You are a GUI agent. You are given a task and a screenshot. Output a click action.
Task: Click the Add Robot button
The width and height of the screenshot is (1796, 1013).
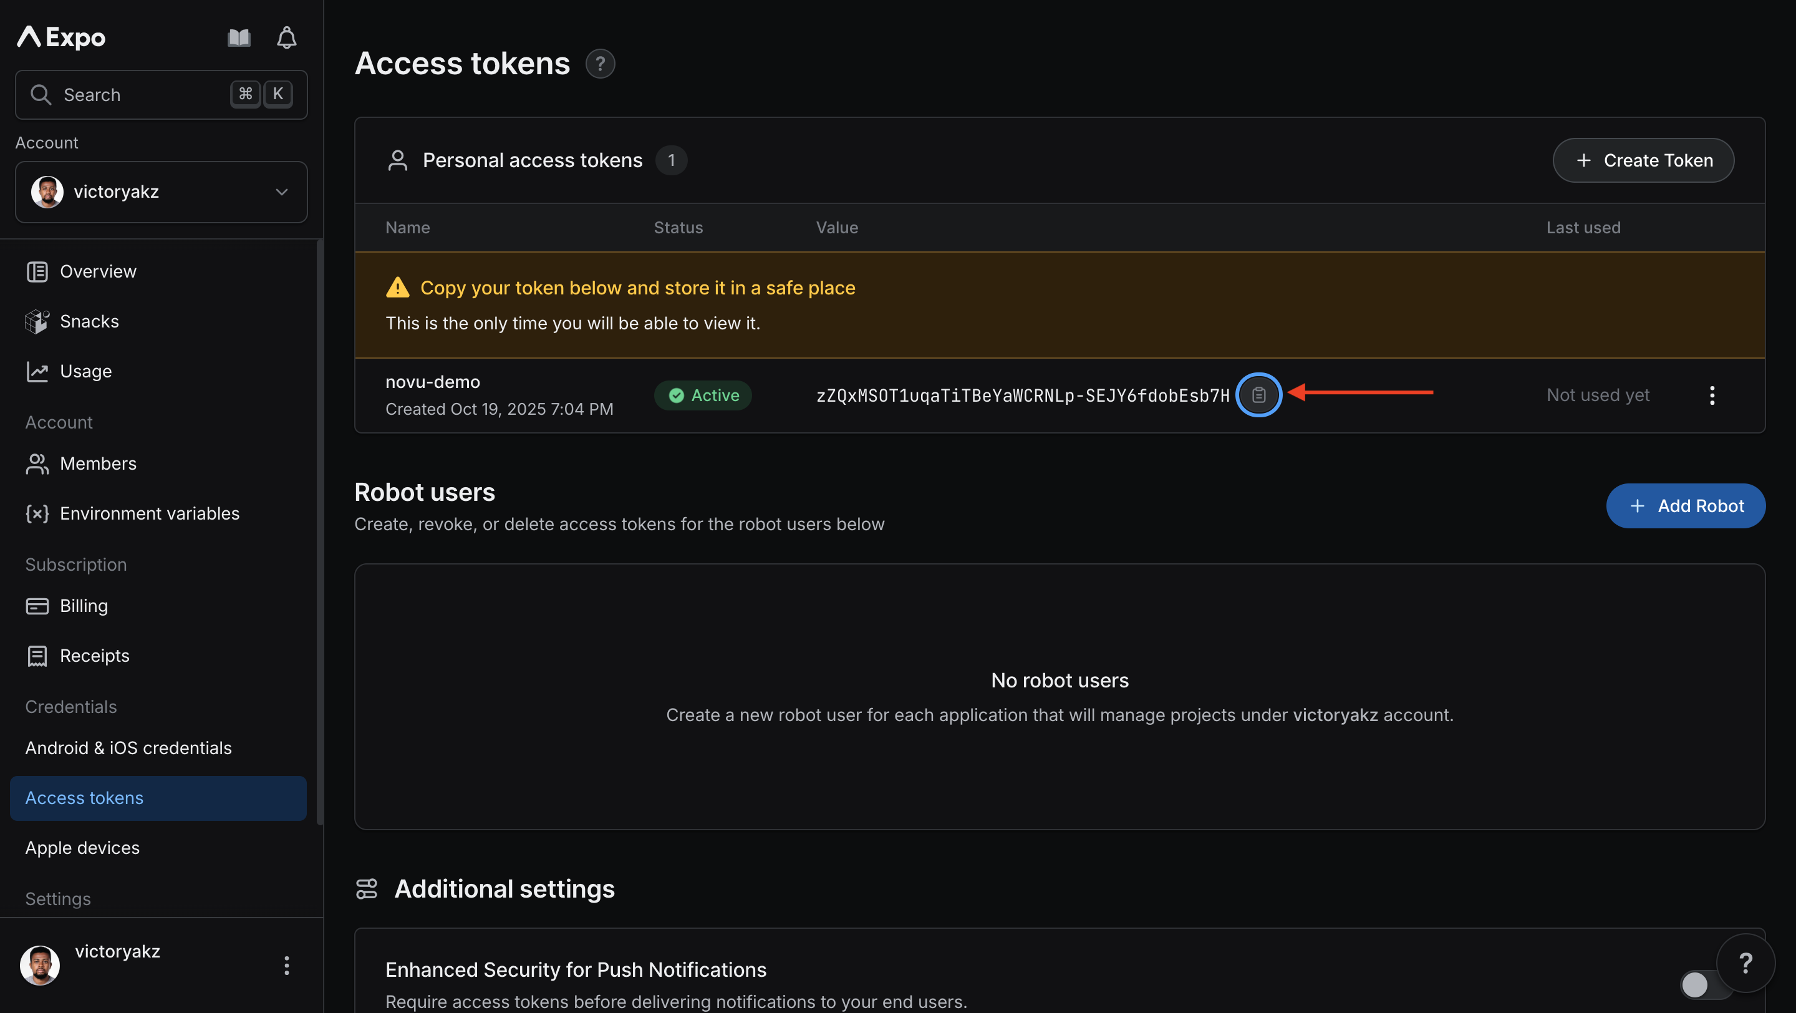[x=1686, y=505]
